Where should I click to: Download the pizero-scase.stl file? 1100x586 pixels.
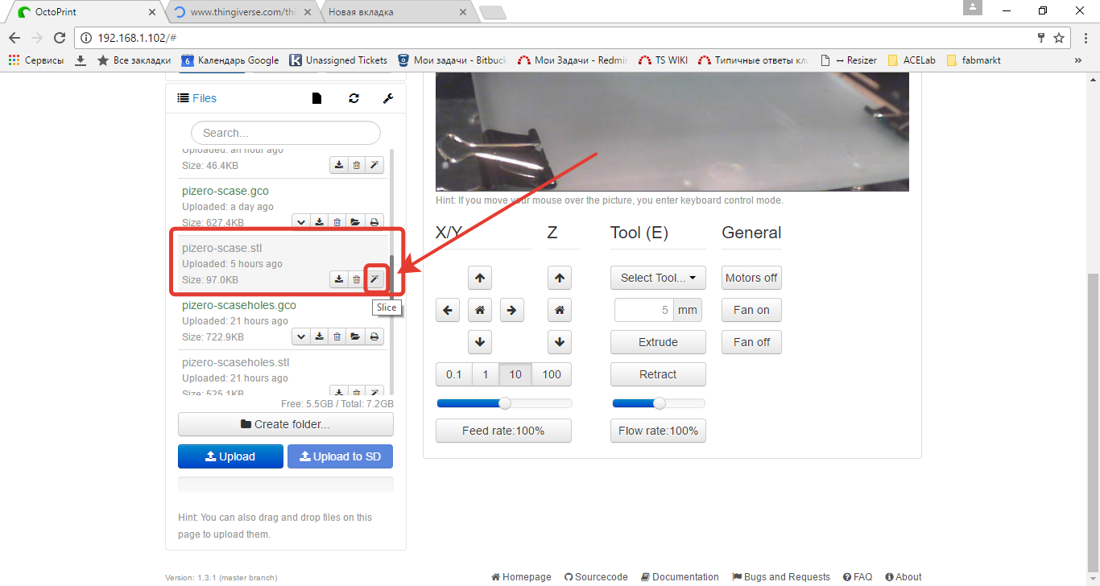coord(339,279)
